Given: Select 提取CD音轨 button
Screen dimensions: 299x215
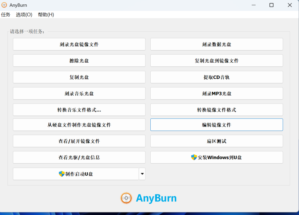Looking at the screenshot, I should (216, 77).
